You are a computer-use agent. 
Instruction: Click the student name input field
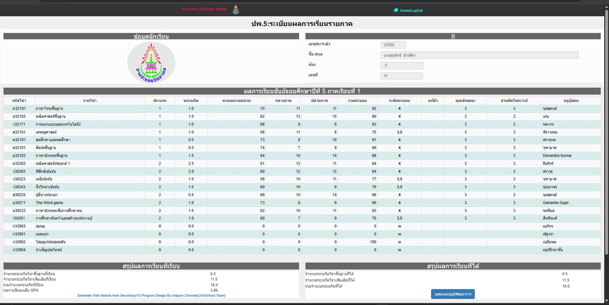point(479,55)
